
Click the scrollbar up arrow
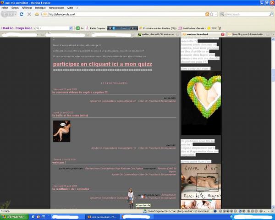(273, 39)
